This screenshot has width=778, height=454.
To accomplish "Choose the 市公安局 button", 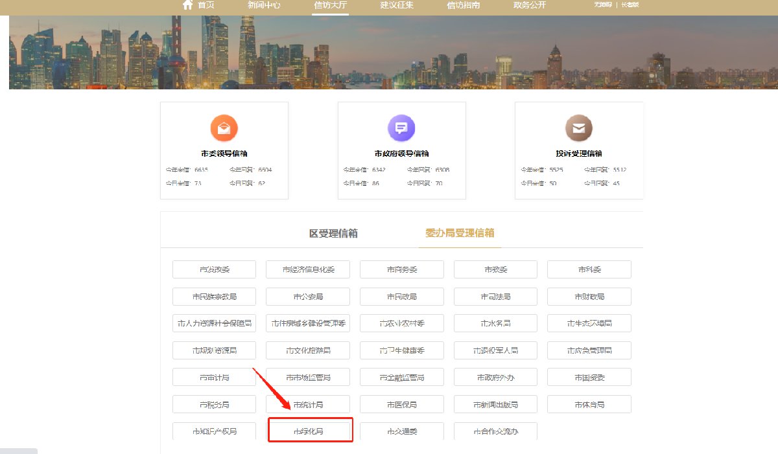I will click(308, 297).
